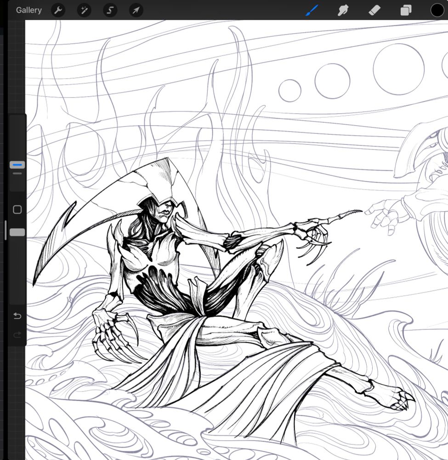Viewport: 448px width, 460px height.
Task: Open the Actions wrench menu
Action: [x=58, y=11]
